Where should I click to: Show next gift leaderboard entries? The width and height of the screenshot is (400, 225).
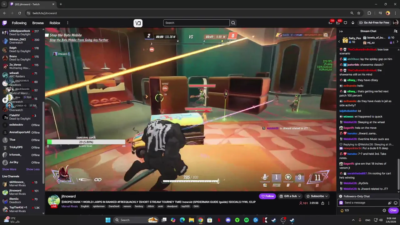397,41
